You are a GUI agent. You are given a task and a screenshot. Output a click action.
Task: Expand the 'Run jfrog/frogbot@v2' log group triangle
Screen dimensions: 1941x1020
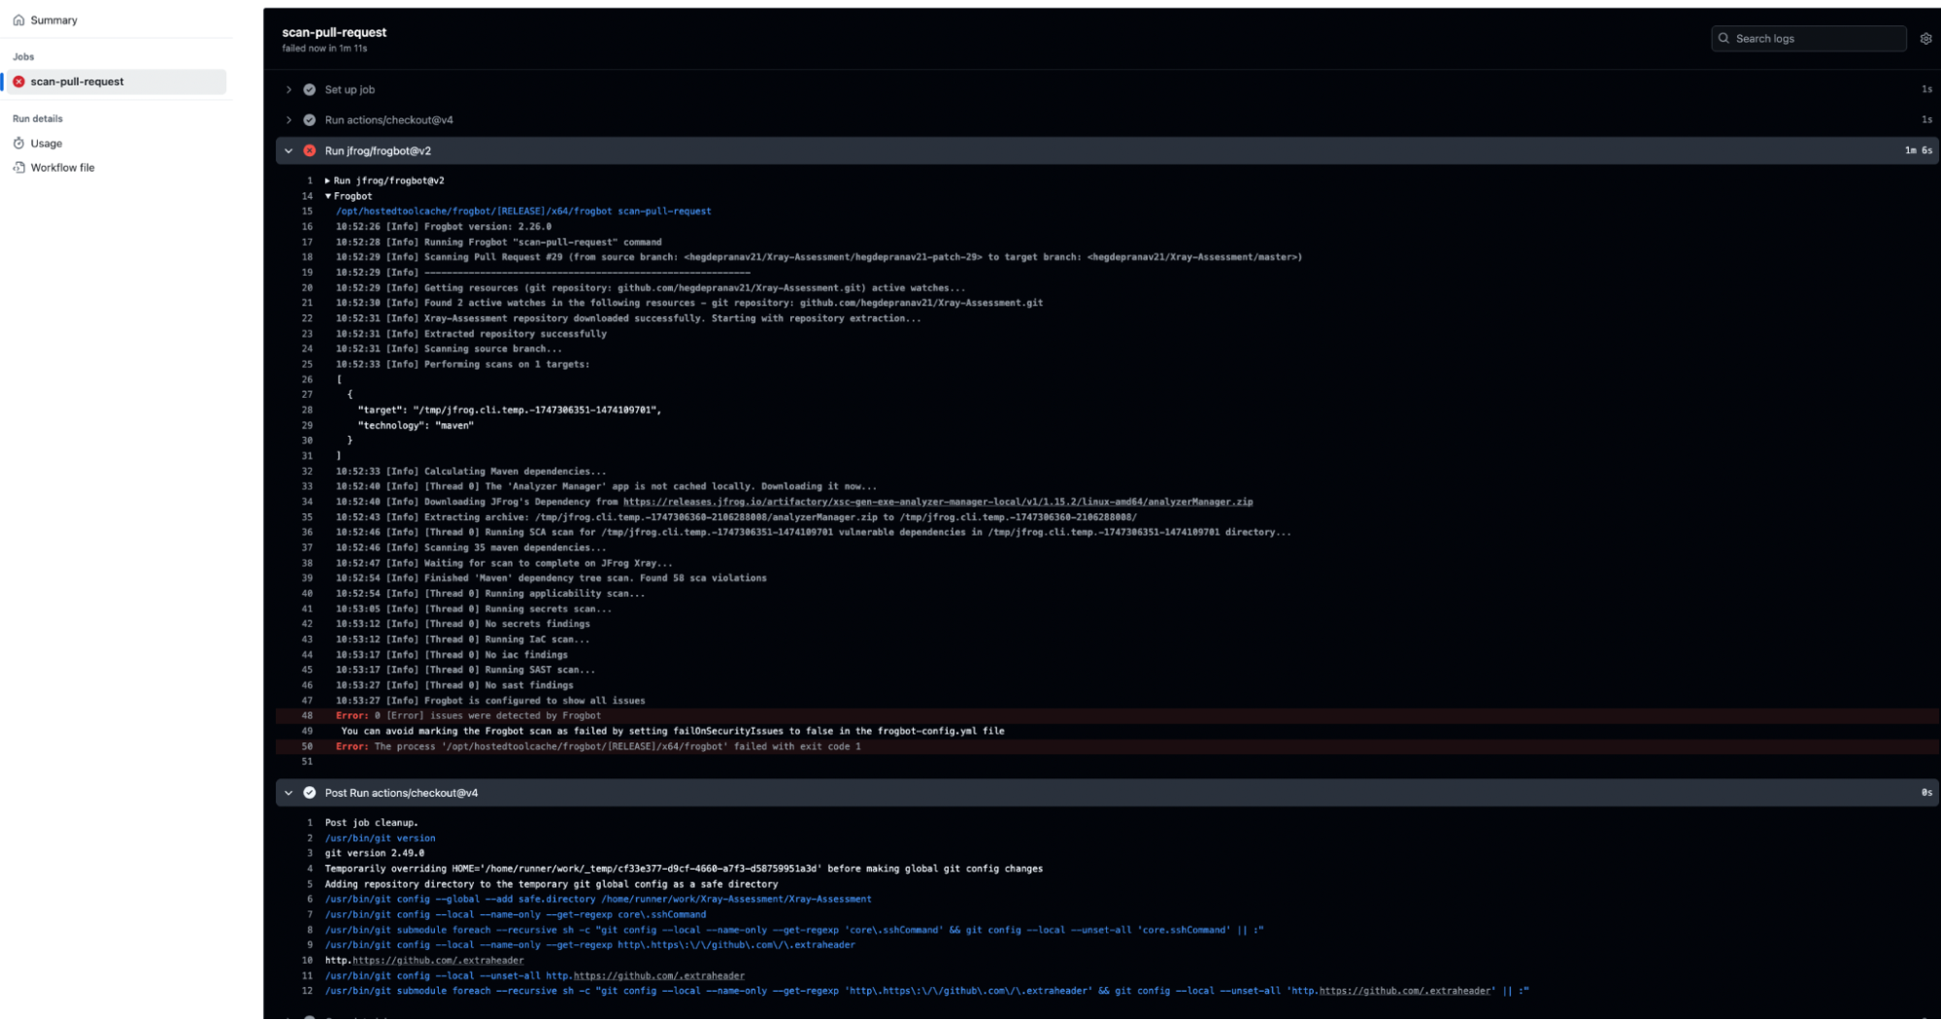328,181
